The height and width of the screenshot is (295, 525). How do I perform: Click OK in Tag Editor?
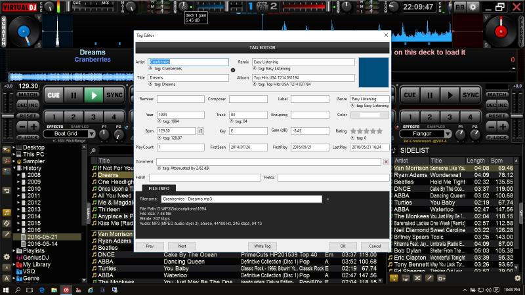pos(343,246)
